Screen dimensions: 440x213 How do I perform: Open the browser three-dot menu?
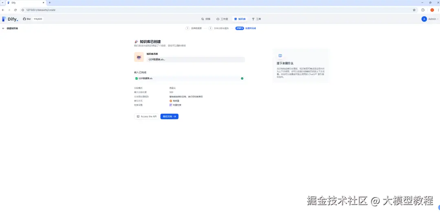(438, 10)
